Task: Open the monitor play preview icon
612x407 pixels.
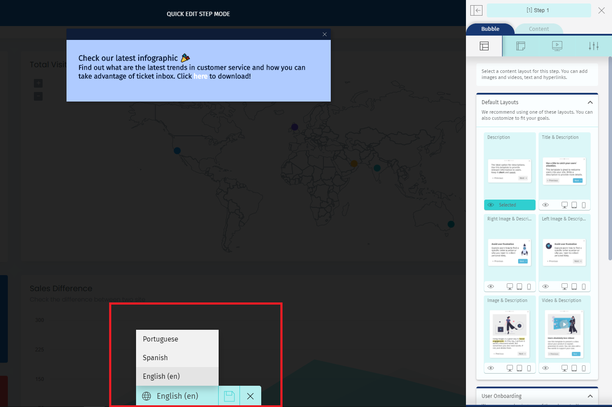Action: pos(557,46)
